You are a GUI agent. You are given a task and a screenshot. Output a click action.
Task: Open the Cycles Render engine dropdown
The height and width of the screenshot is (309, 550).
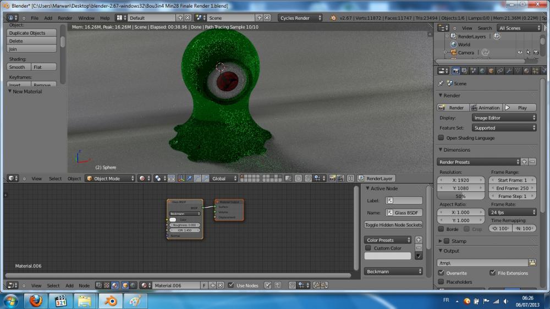click(300, 18)
